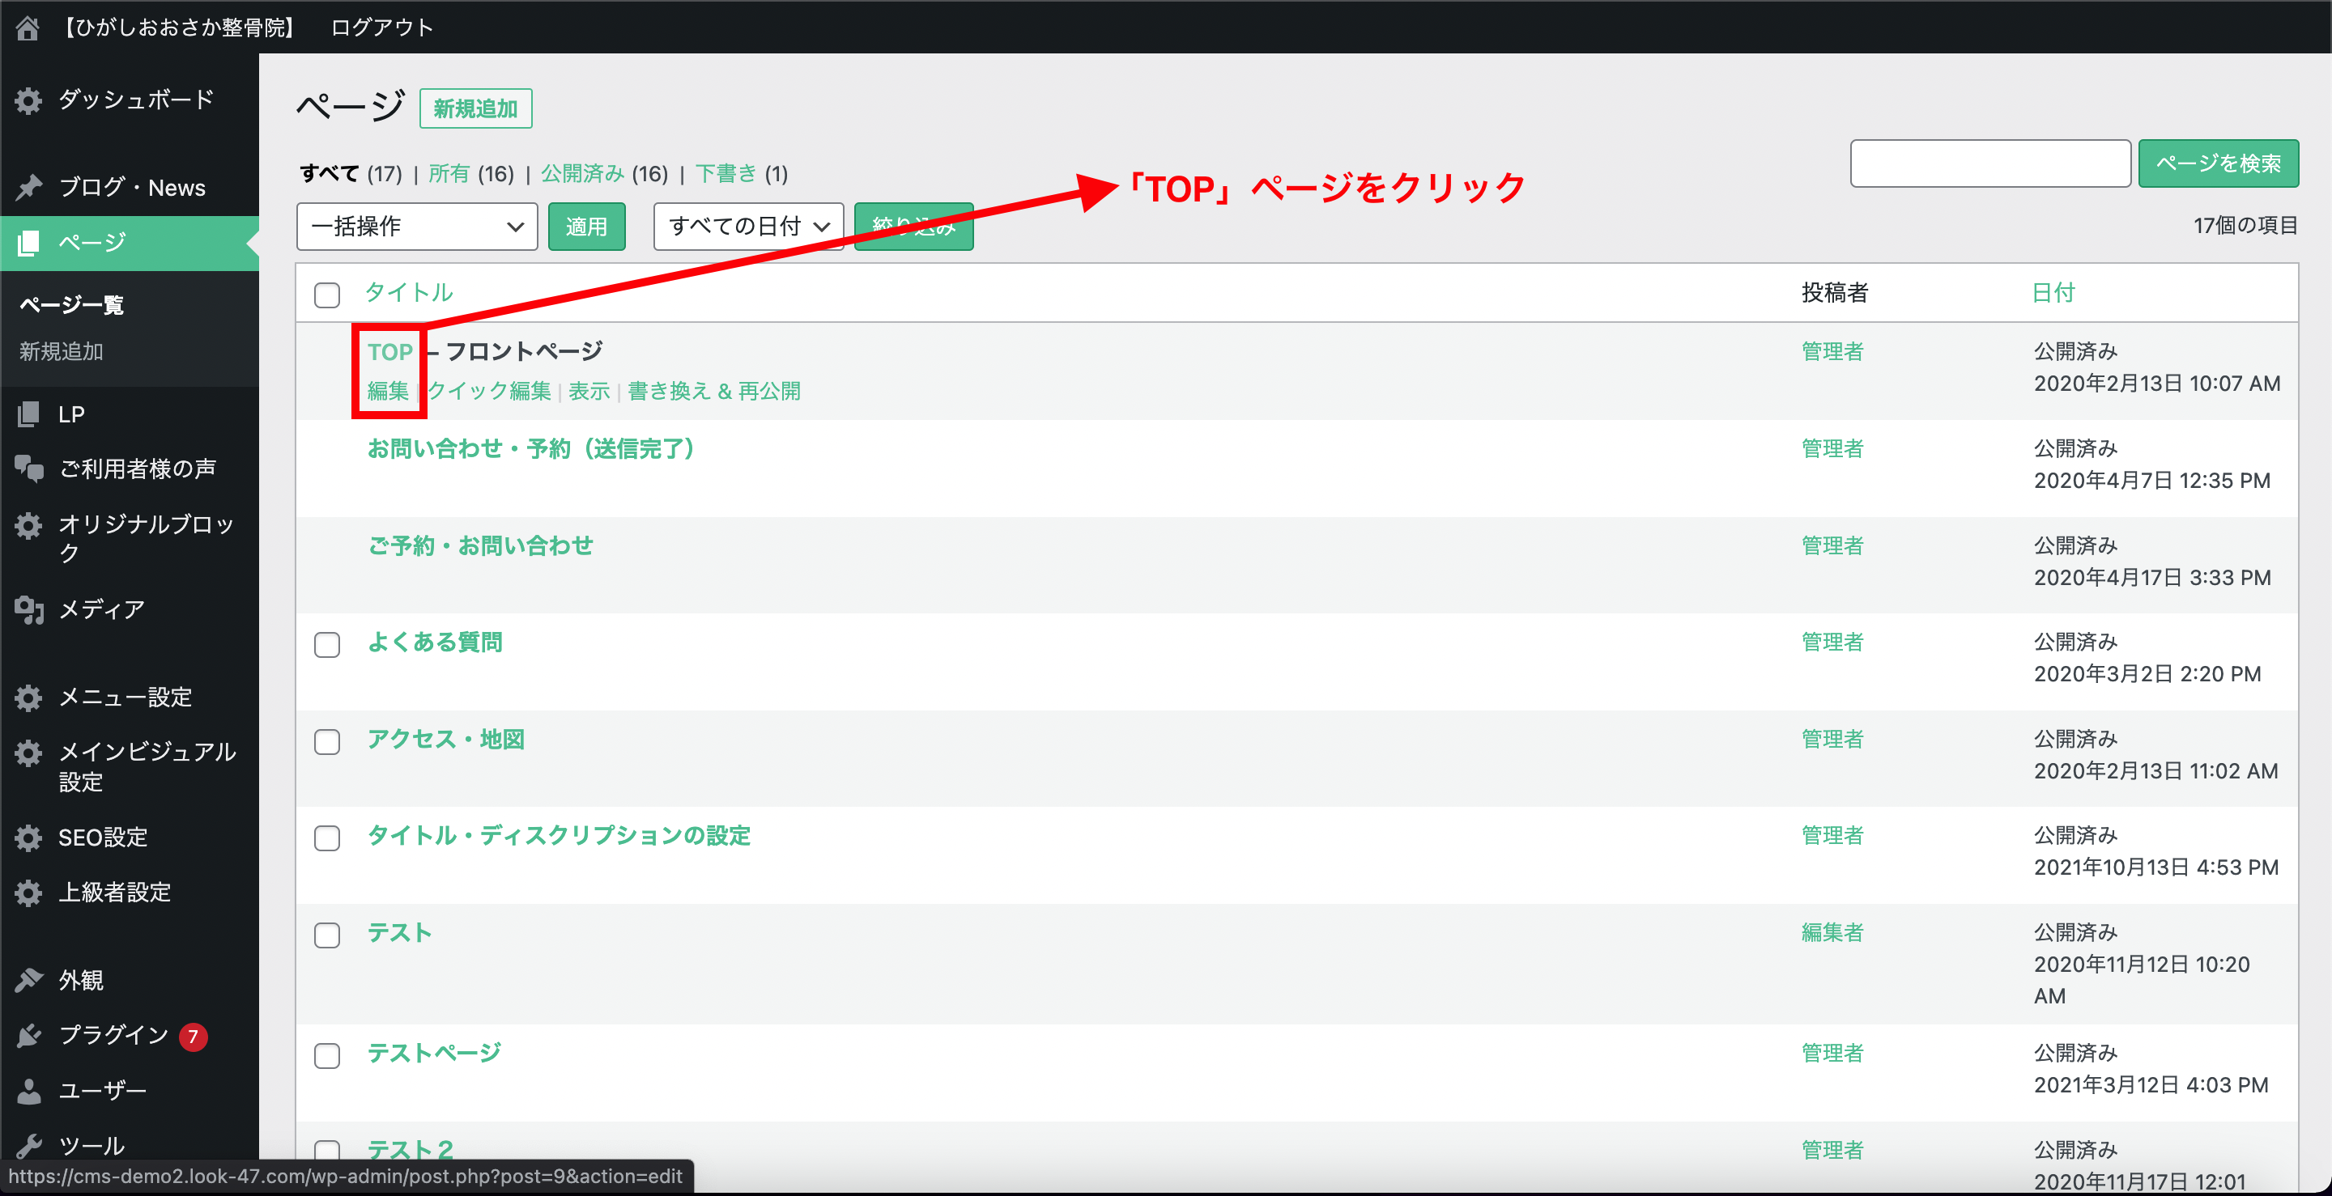Click the brush icon next to 外観
Screen dimensions: 2332x1196
(x=29, y=980)
